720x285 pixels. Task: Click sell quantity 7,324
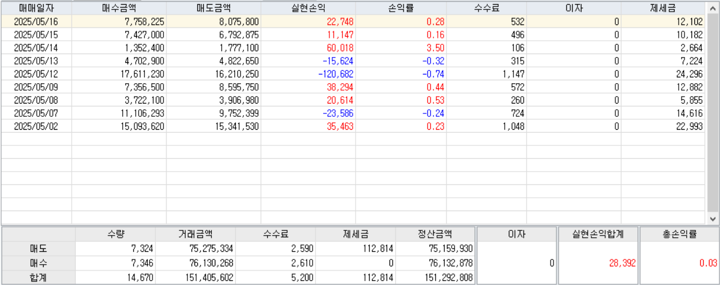(x=143, y=248)
